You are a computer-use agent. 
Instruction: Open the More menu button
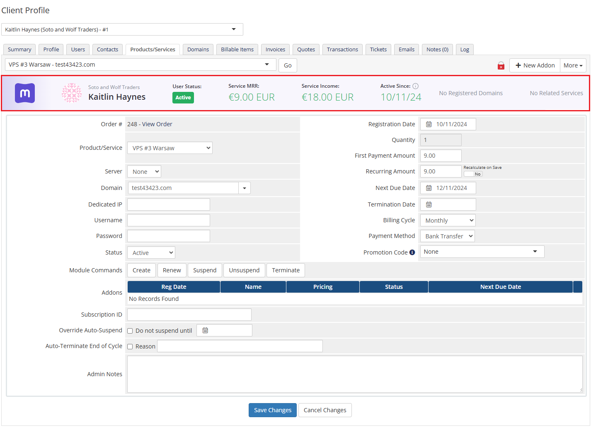tap(573, 65)
